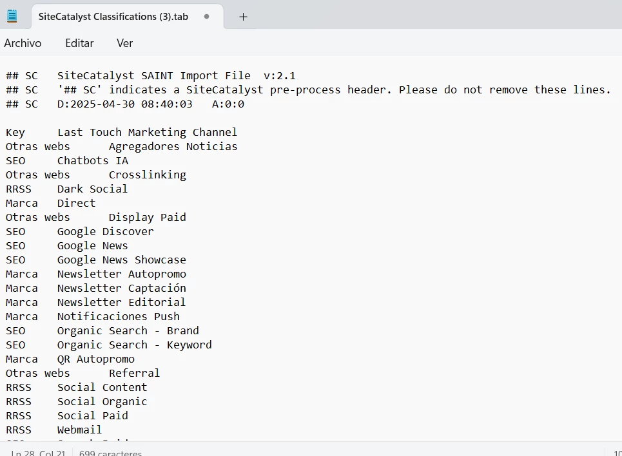The height and width of the screenshot is (456, 622).
Task: Open the Editar menu
Action: (79, 43)
